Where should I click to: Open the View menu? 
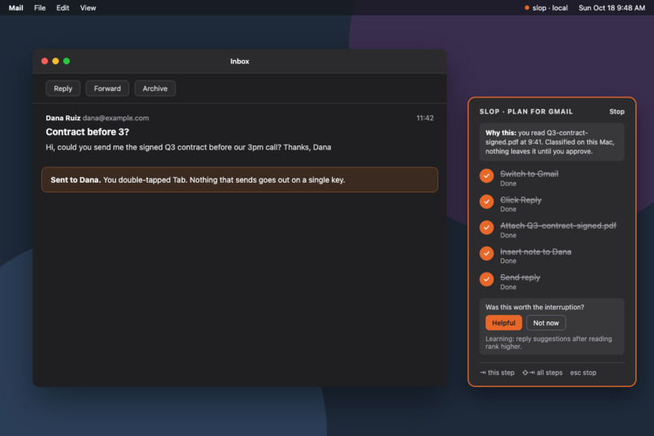[88, 8]
